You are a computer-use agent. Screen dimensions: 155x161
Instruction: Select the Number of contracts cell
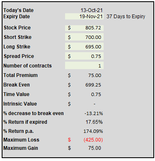click(x=84, y=66)
